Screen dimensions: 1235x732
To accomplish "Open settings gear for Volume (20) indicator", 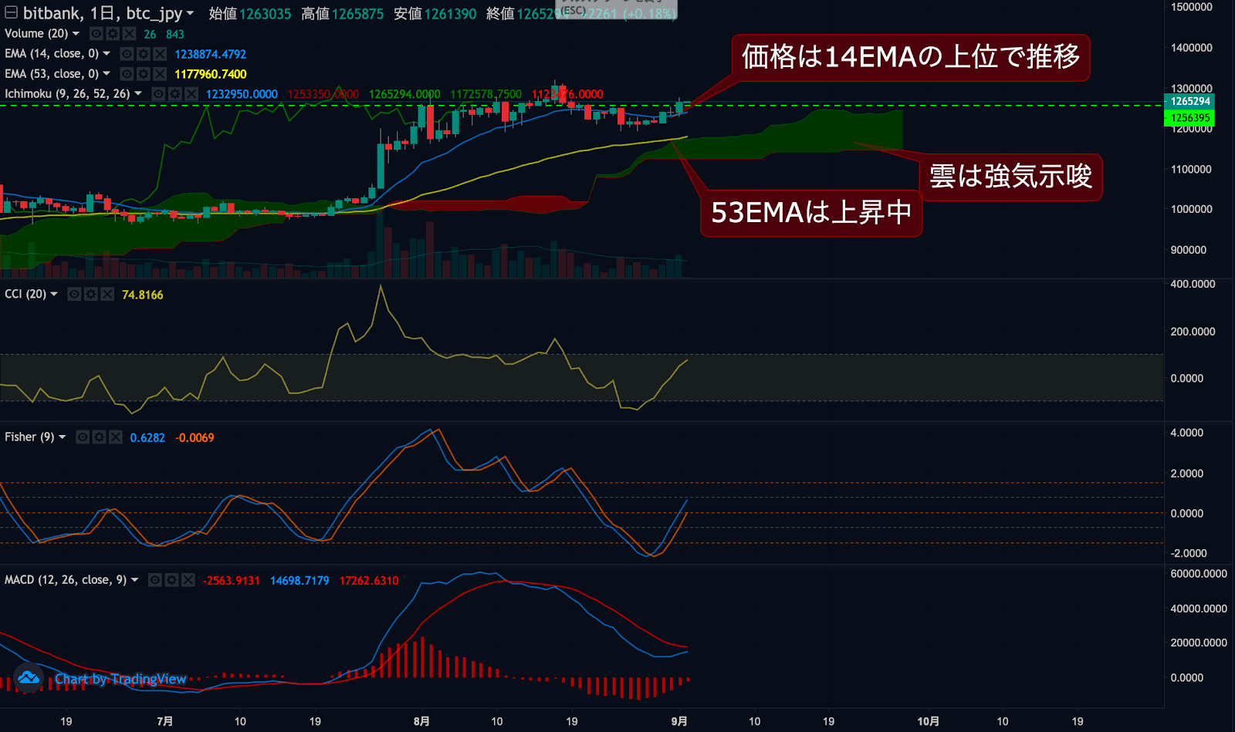I will (x=113, y=34).
